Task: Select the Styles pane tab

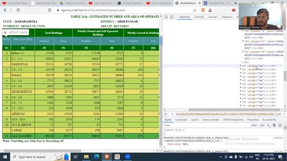Action: (x=168, y=120)
